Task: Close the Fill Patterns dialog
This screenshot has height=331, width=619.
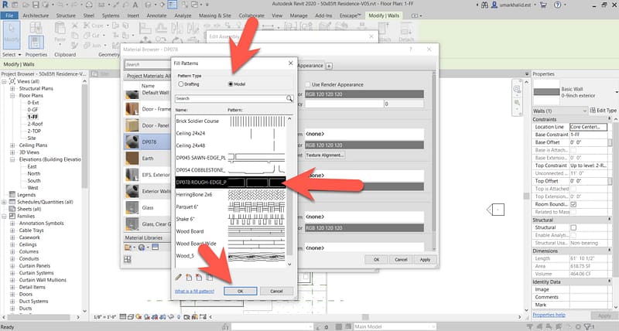Action: click(x=290, y=63)
